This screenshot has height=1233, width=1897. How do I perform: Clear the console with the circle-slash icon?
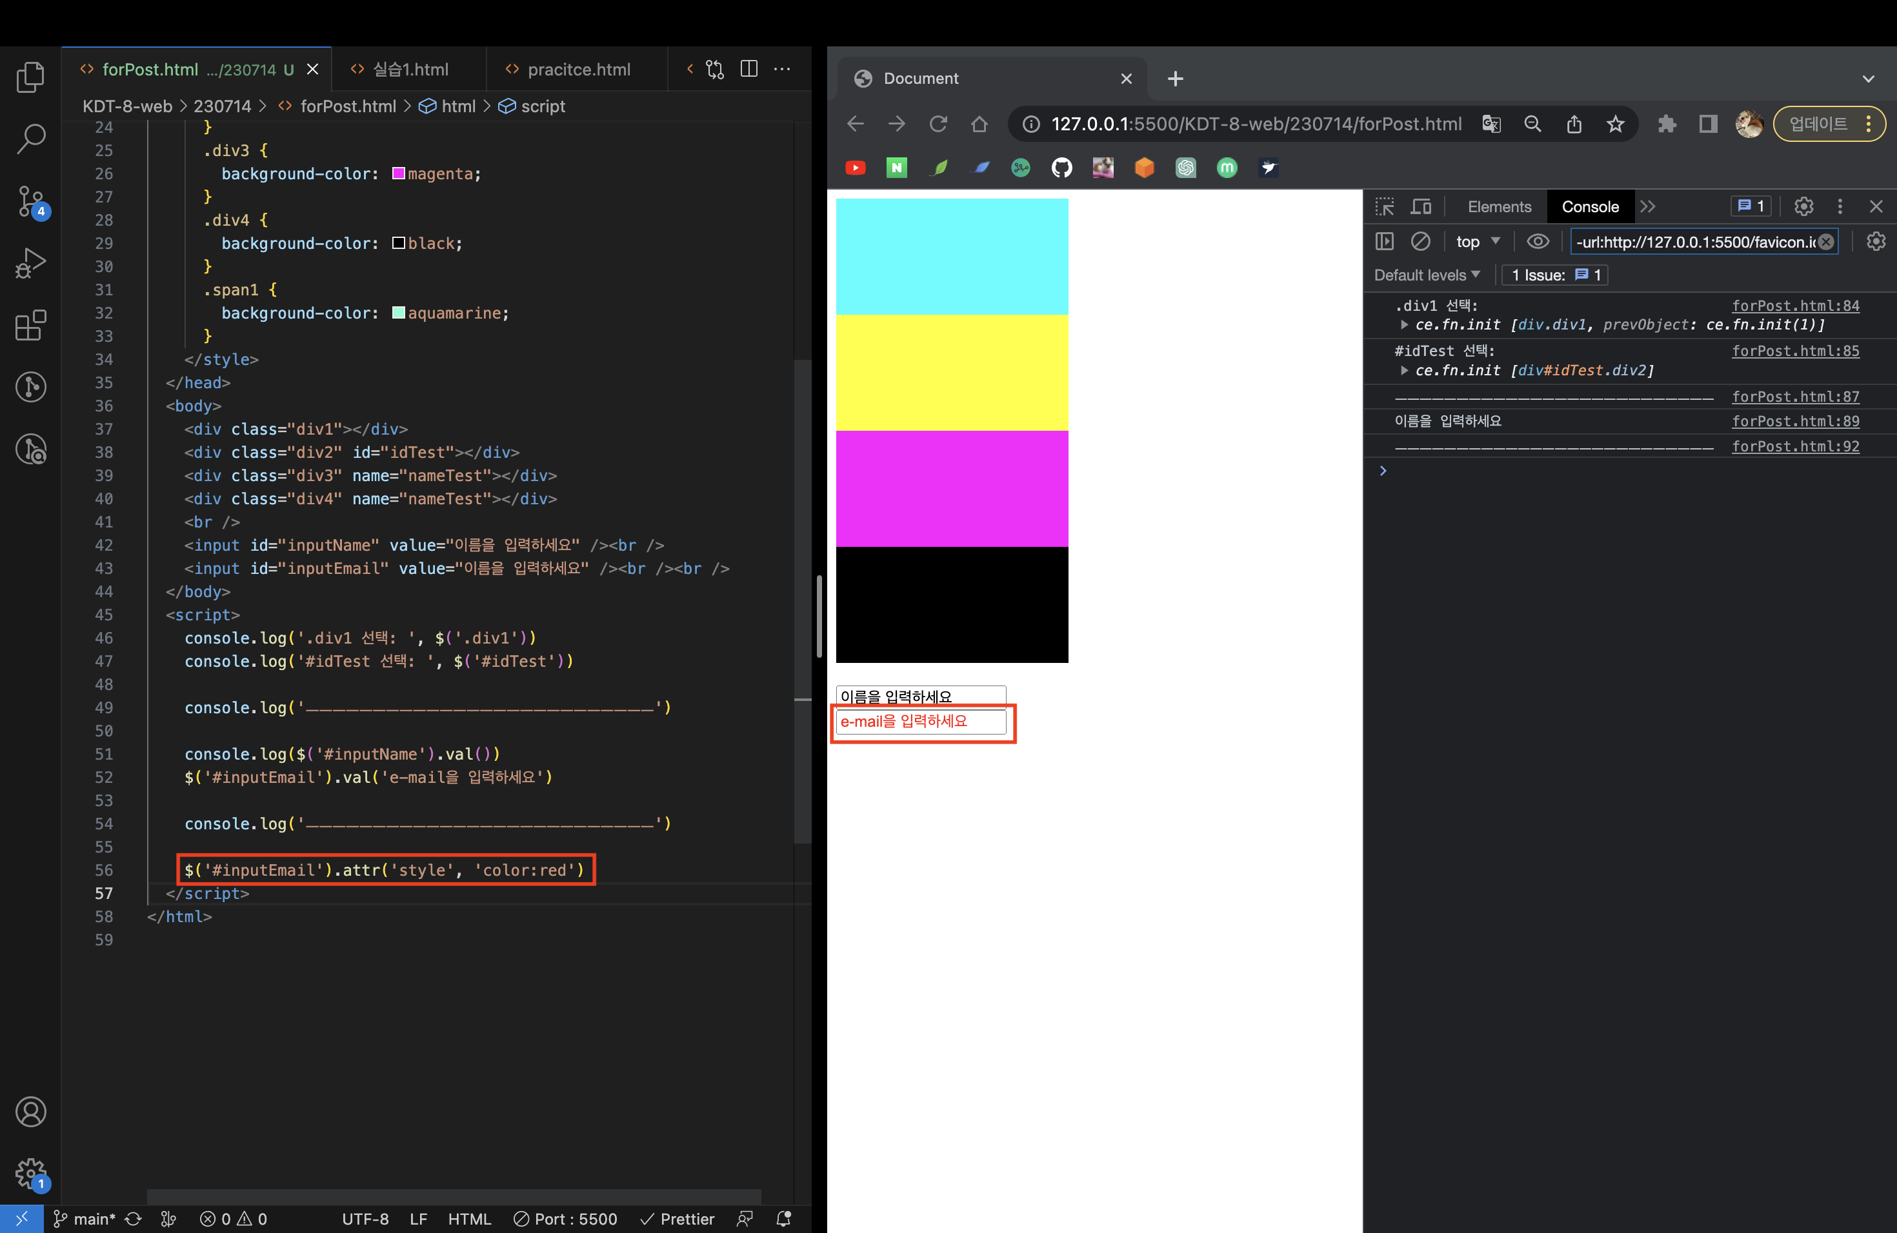[1420, 241]
